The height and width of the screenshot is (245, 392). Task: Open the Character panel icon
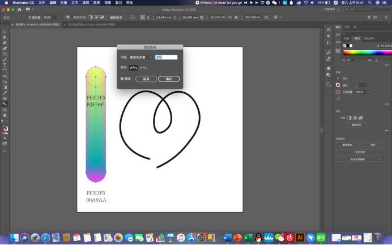(x=329, y=30)
